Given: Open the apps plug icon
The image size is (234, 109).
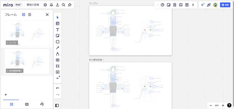Looking at the screenshot, I should pyautogui.click(x=70, y=5).
